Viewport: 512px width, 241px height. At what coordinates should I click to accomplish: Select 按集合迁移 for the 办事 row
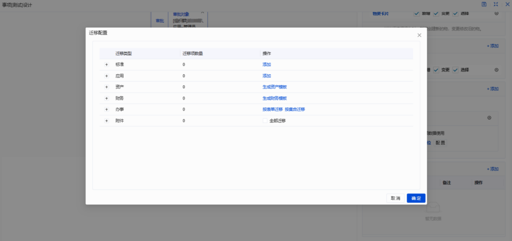coord(295,109)
